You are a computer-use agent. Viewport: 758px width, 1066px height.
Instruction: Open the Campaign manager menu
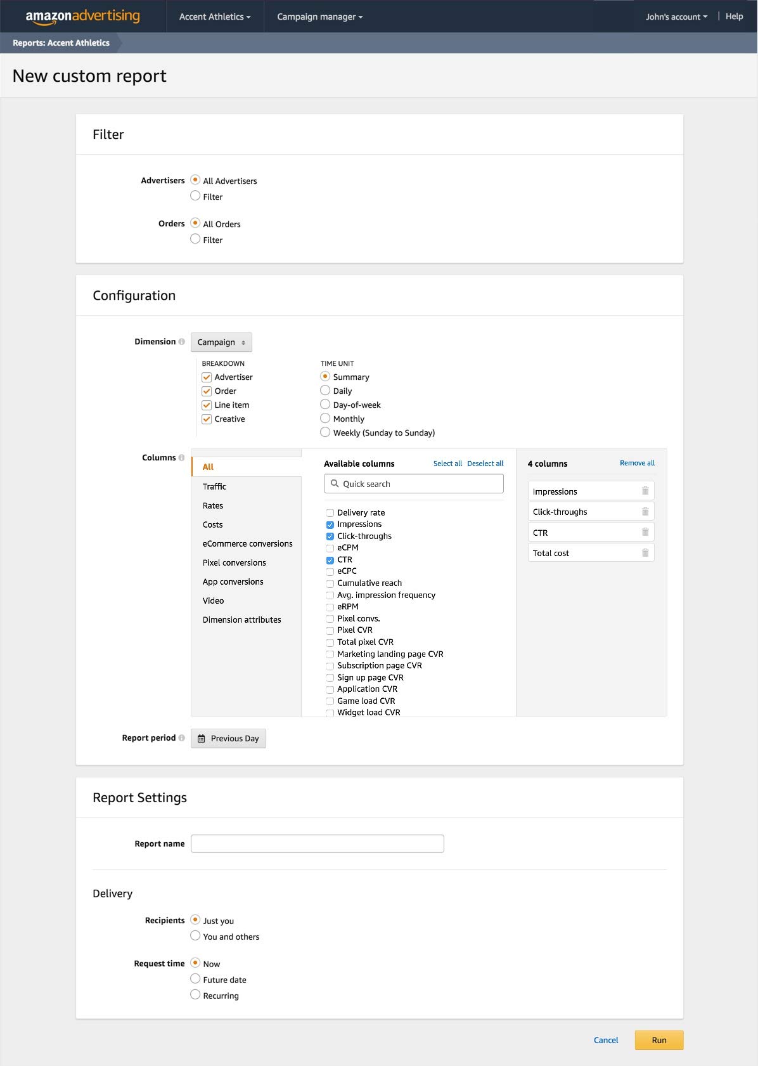[319, 17]
